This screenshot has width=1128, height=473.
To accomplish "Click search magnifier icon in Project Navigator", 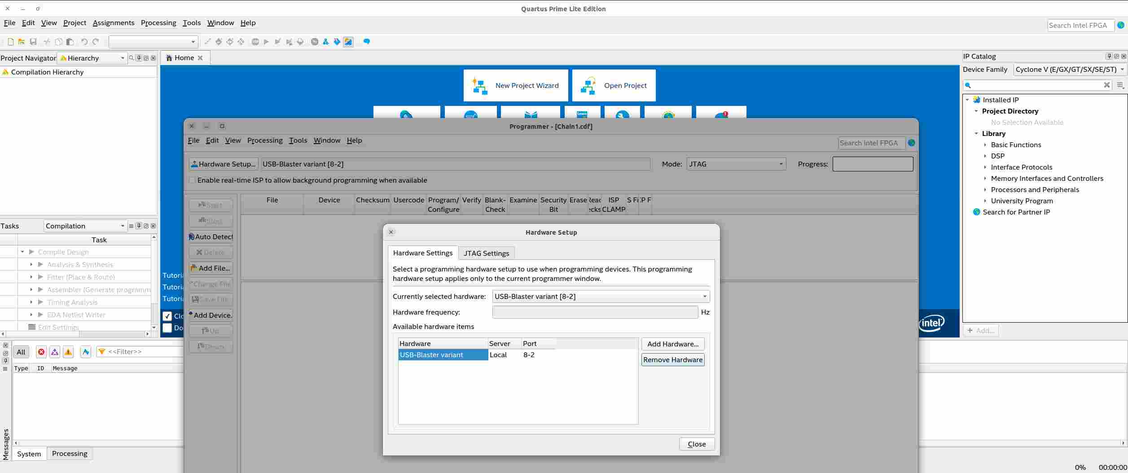I will coord(132,58).
